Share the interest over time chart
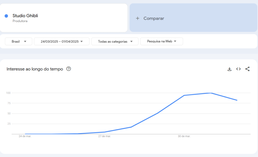 (247, 69)
